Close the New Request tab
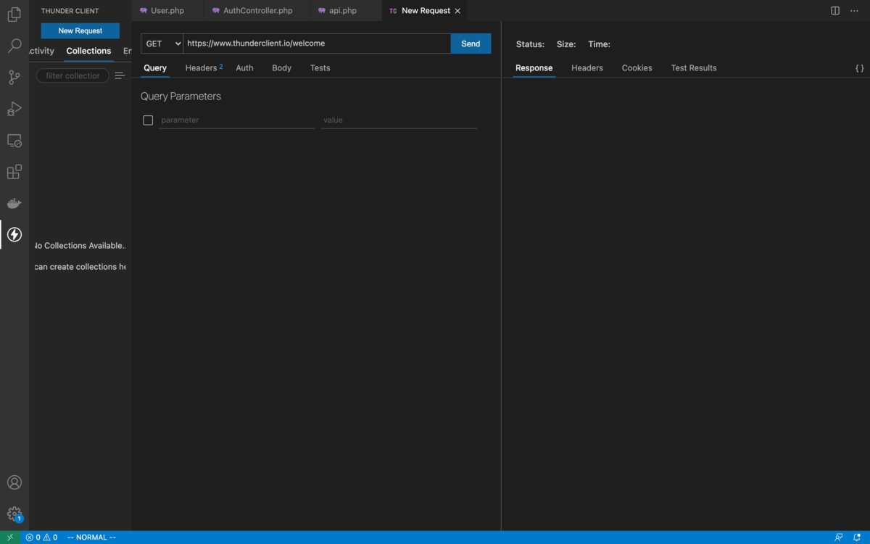Viewport: 870px width, 544px height. click(x=457, y=11)
